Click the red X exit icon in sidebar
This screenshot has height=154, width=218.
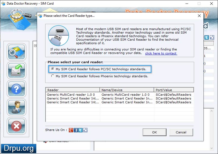click(17, 126)
